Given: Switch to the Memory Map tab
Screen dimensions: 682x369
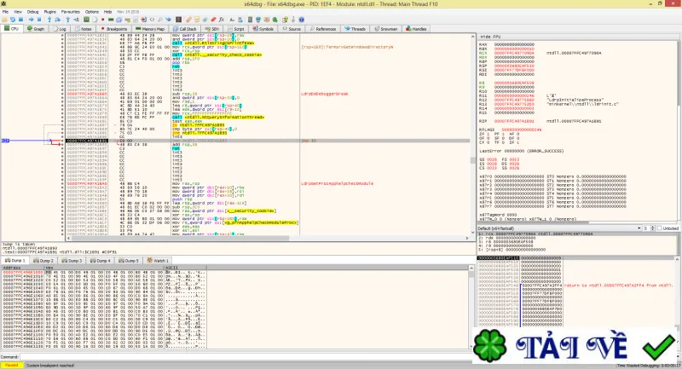Looking at the screenshot, I should [x=150, y=29].
